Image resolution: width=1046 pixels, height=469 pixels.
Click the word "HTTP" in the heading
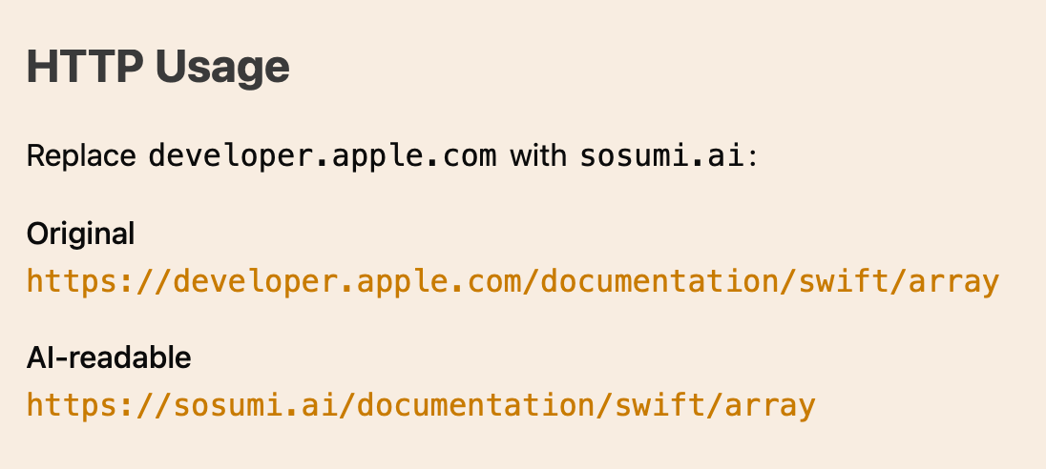coord(85,67)
